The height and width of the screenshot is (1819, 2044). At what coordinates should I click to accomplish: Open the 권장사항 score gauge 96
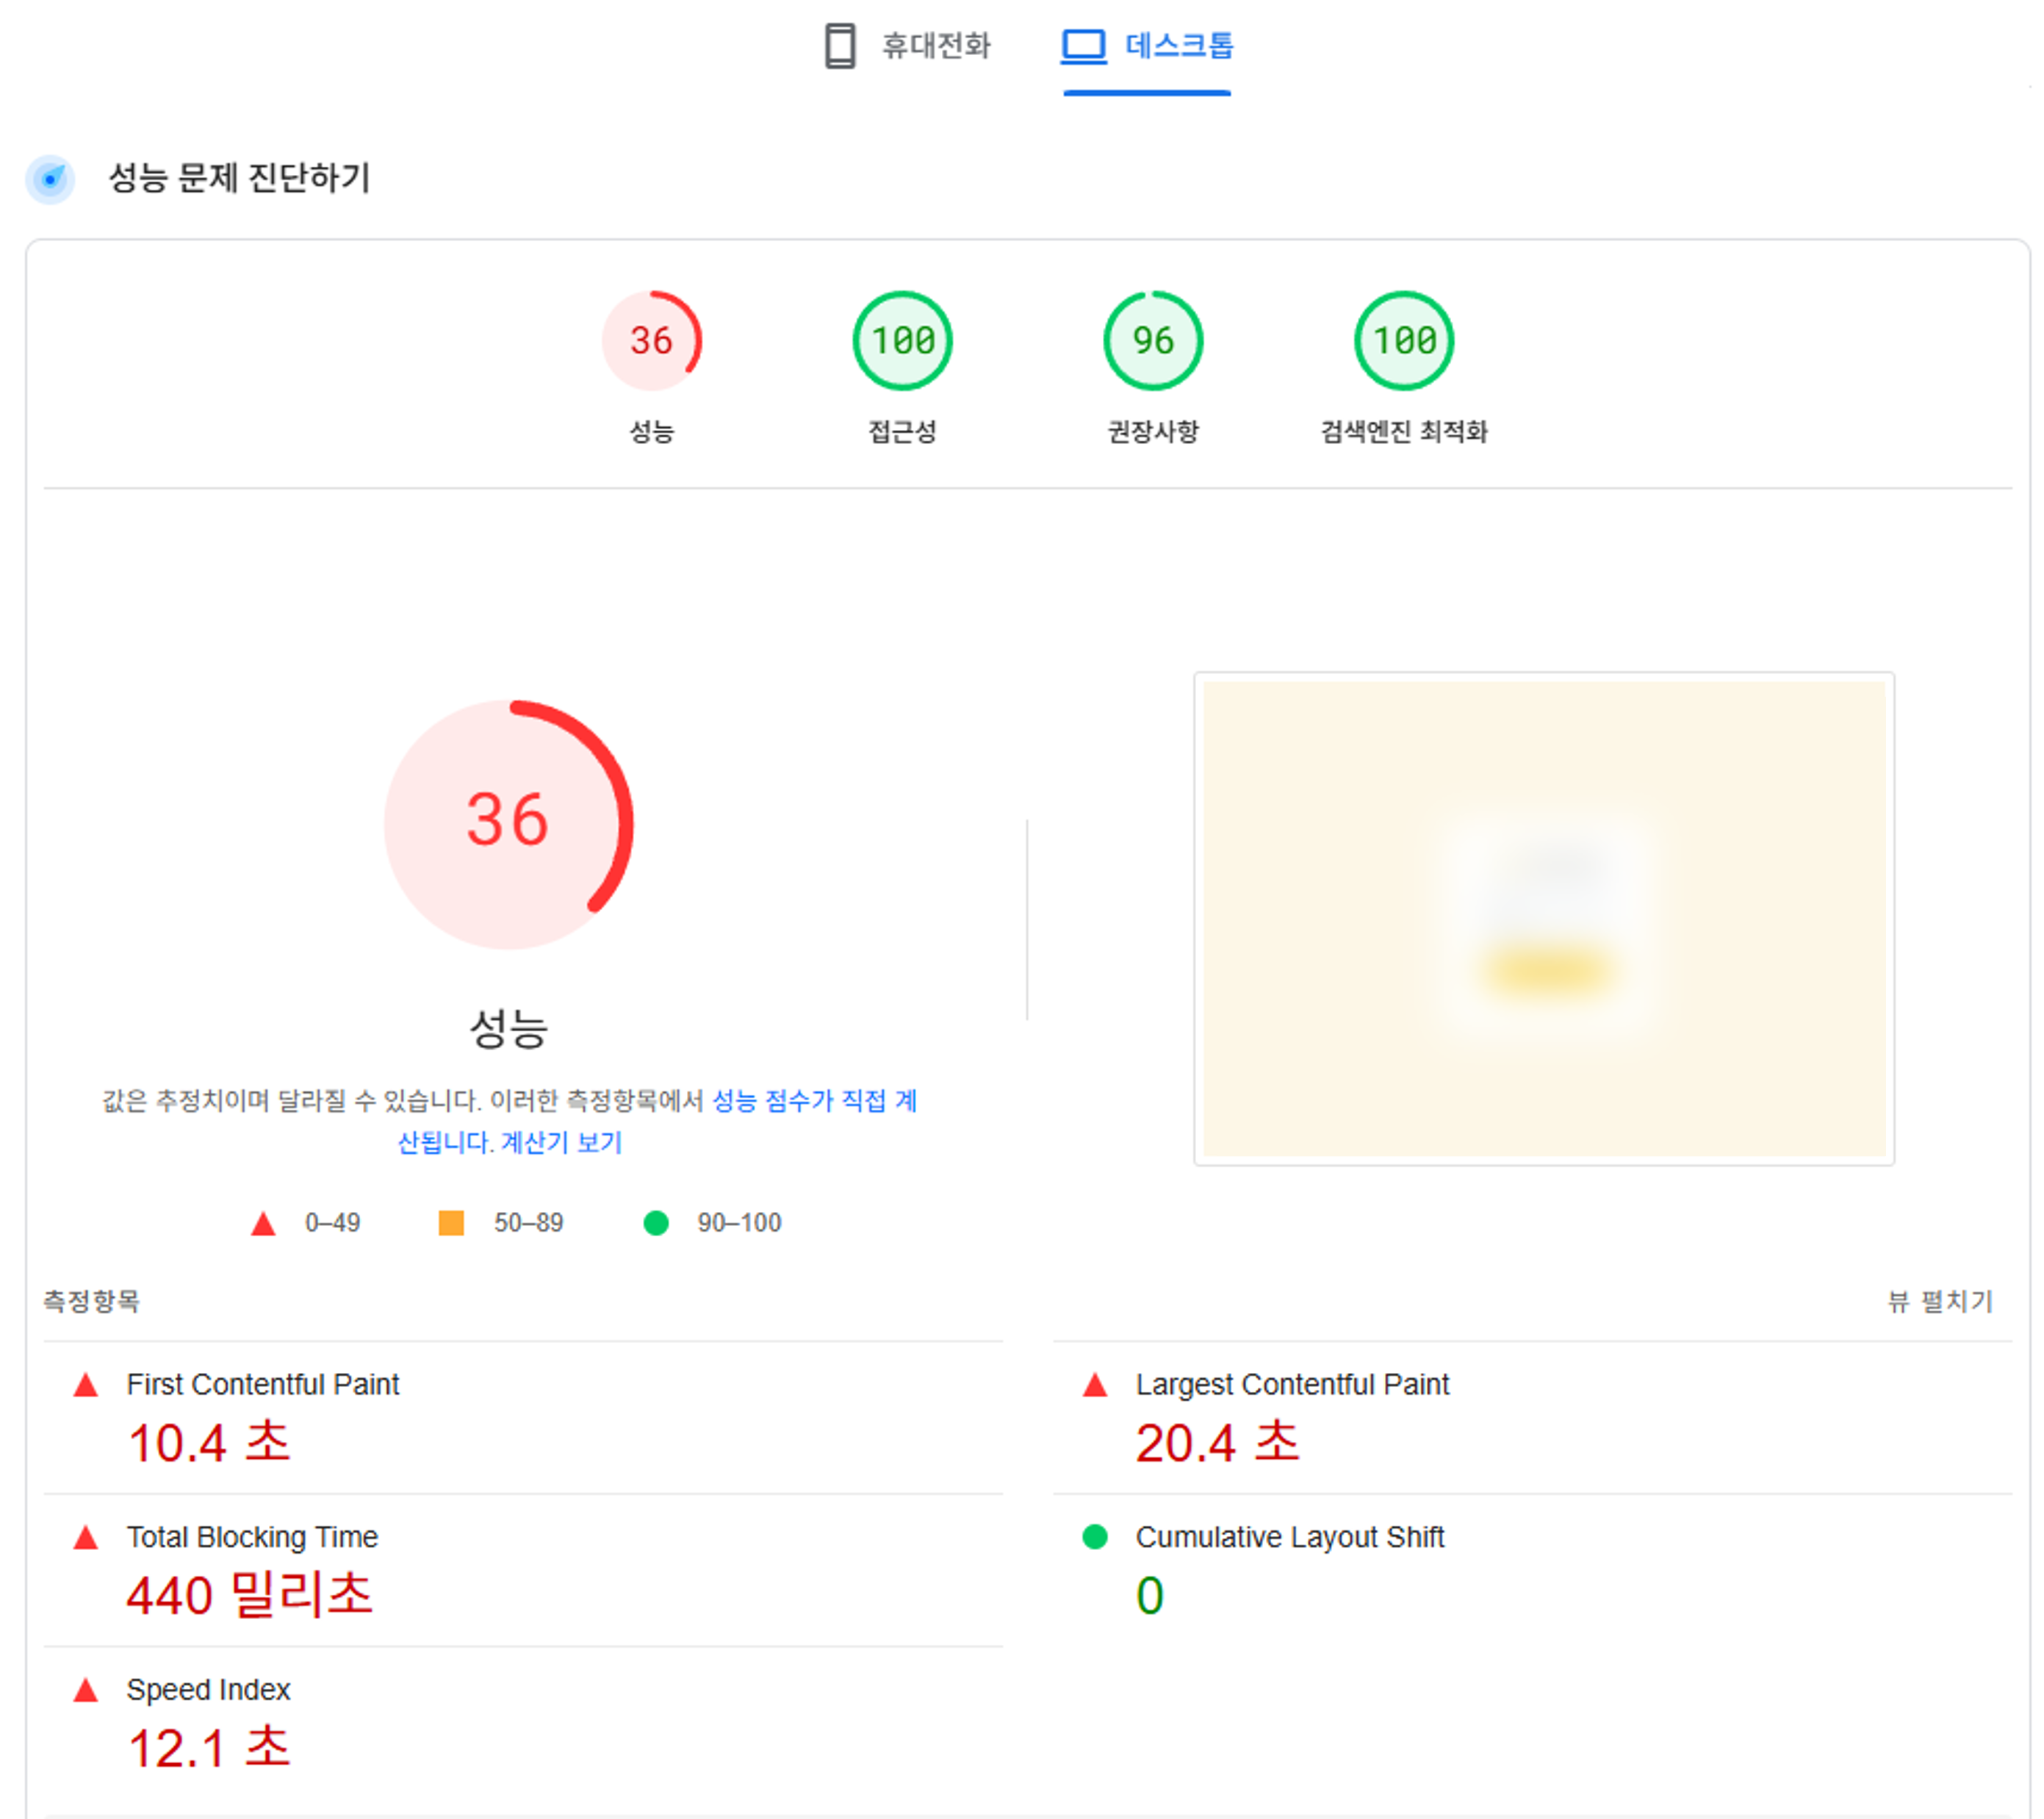click(x=1153, y=340)
